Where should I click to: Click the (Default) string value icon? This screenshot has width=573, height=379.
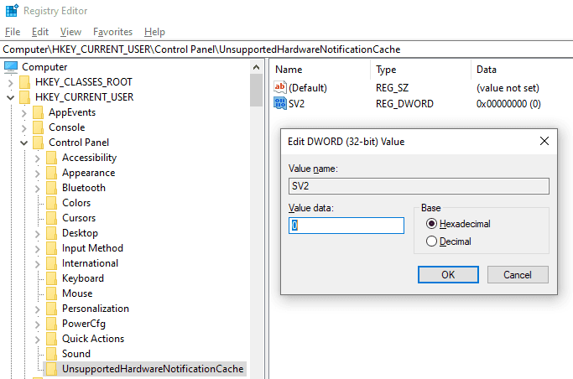pos(280,88)
